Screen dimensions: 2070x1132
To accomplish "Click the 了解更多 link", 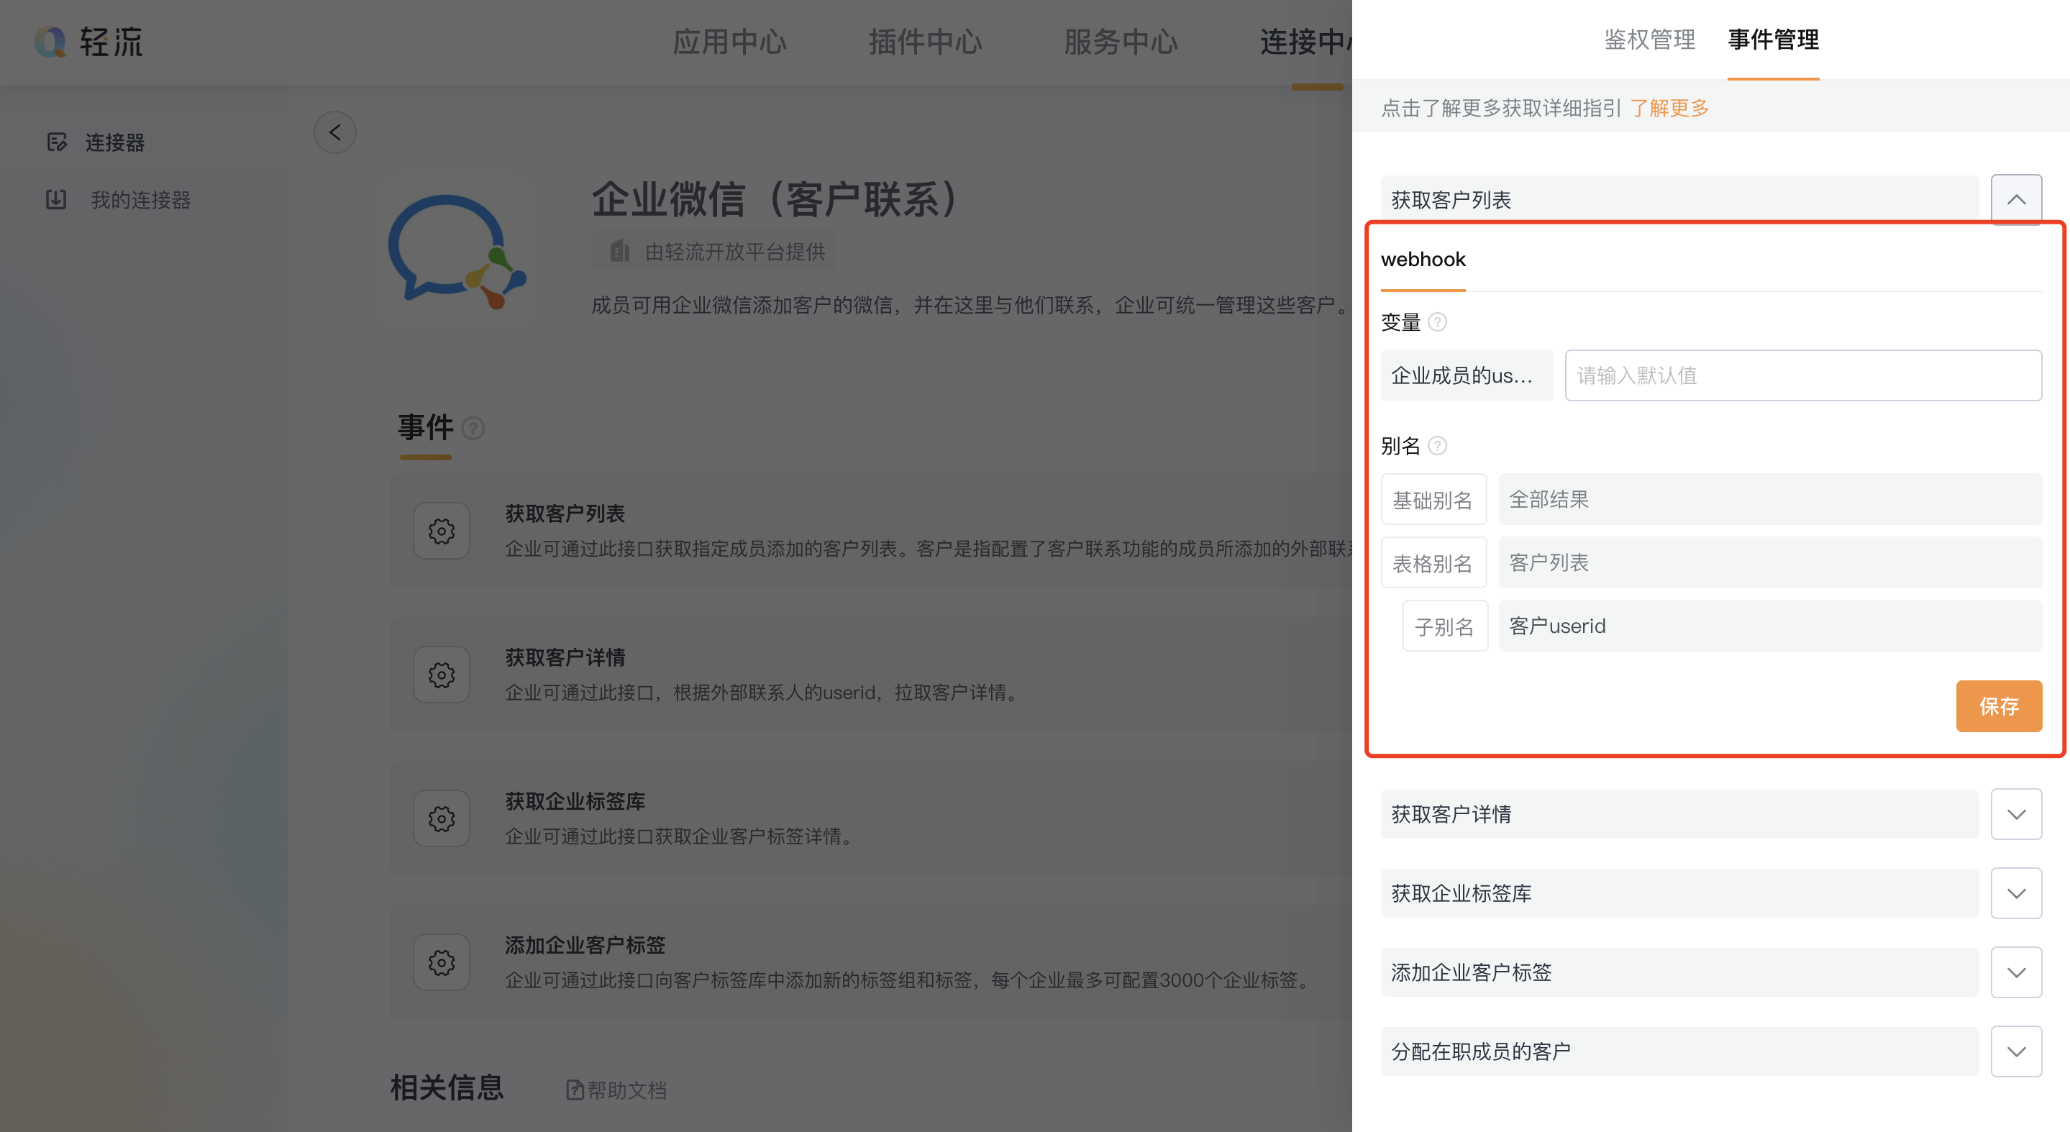I will tap(1670, 109).
